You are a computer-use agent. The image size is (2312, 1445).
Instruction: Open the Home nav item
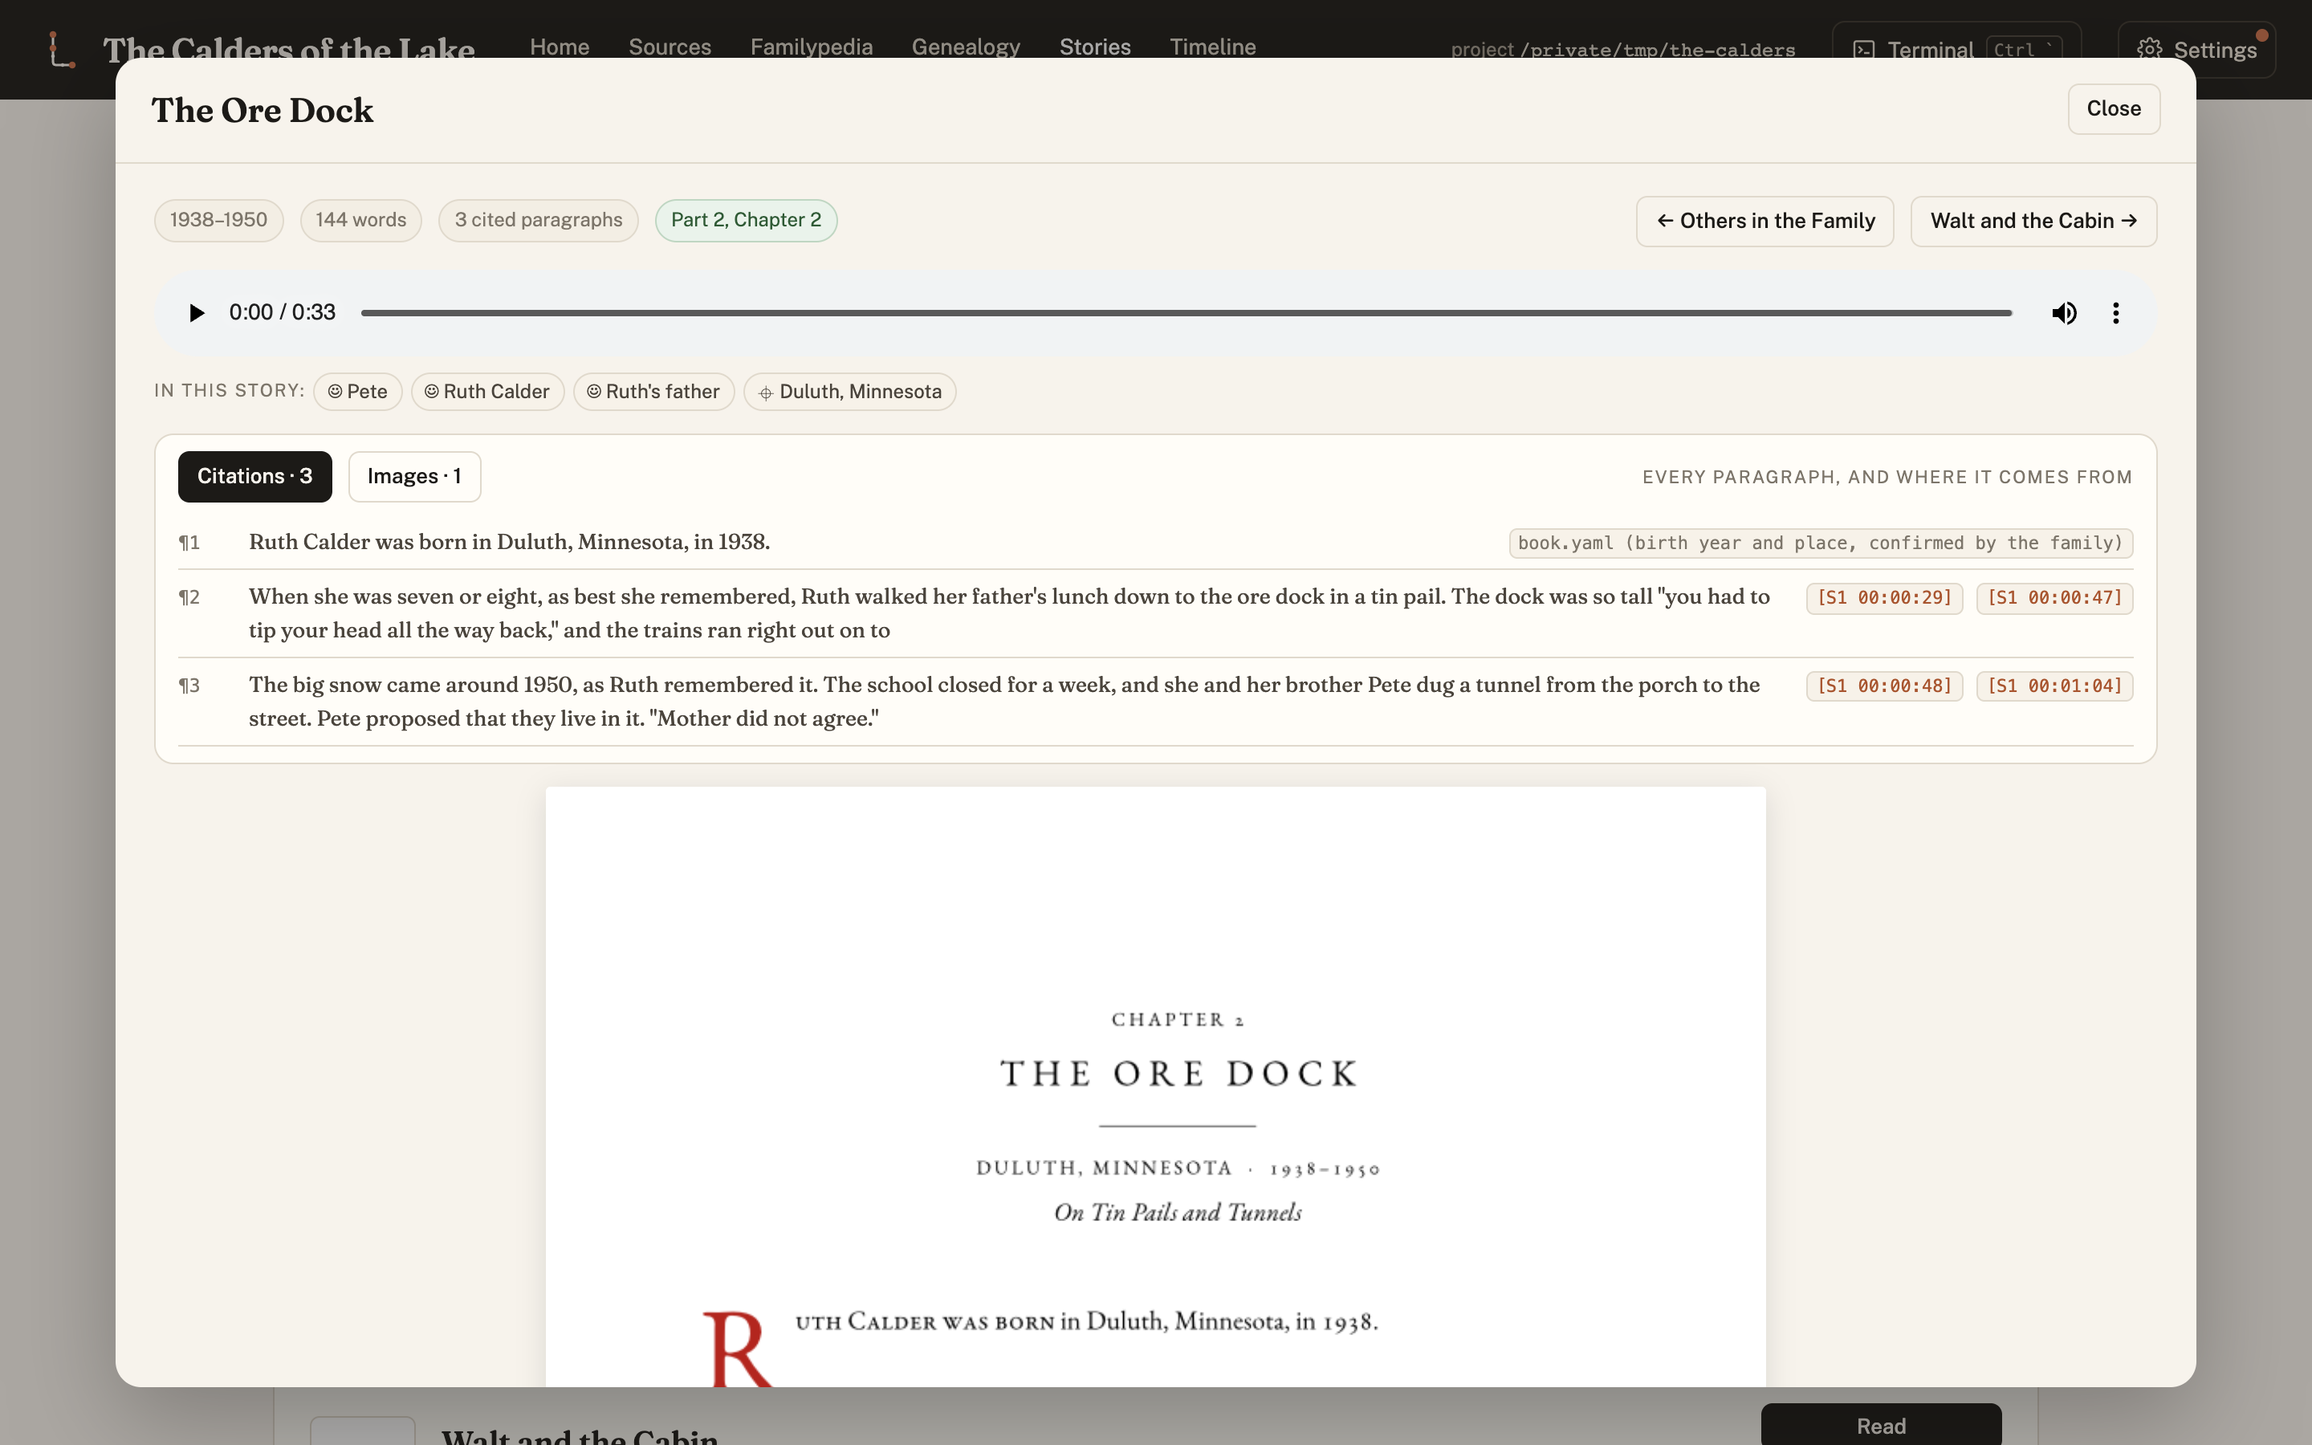pos(559,47)
